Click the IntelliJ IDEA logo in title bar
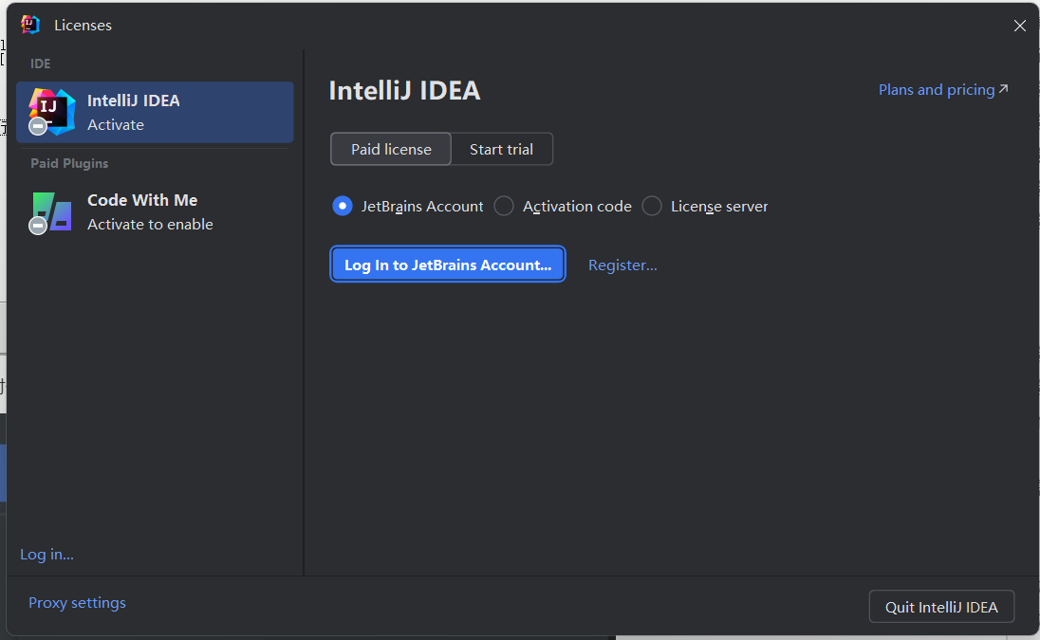The image size is (1040, 640). pos(30,25)
